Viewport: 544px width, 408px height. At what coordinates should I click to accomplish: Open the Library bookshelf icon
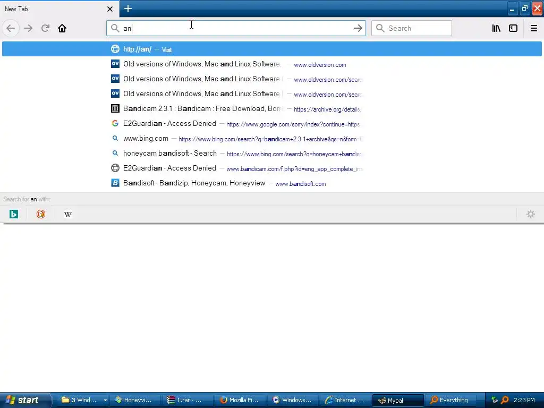coord(496,28)
